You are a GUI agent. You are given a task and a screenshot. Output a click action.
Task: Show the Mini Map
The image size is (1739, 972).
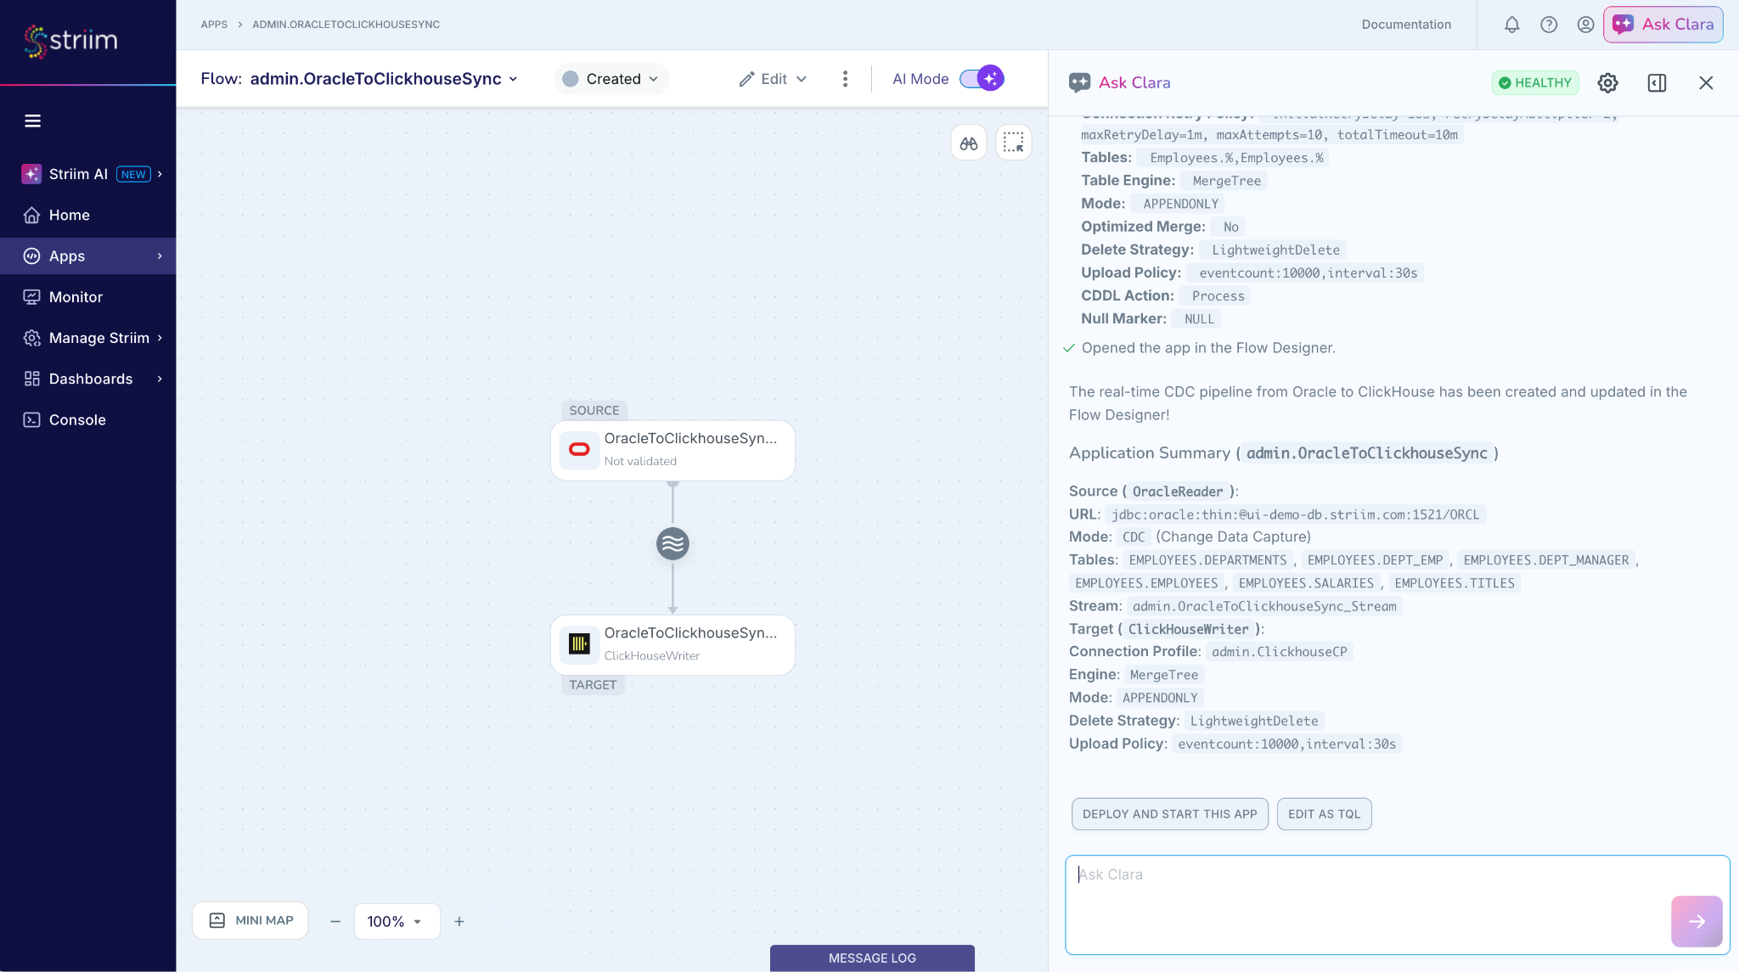(250, 920)
